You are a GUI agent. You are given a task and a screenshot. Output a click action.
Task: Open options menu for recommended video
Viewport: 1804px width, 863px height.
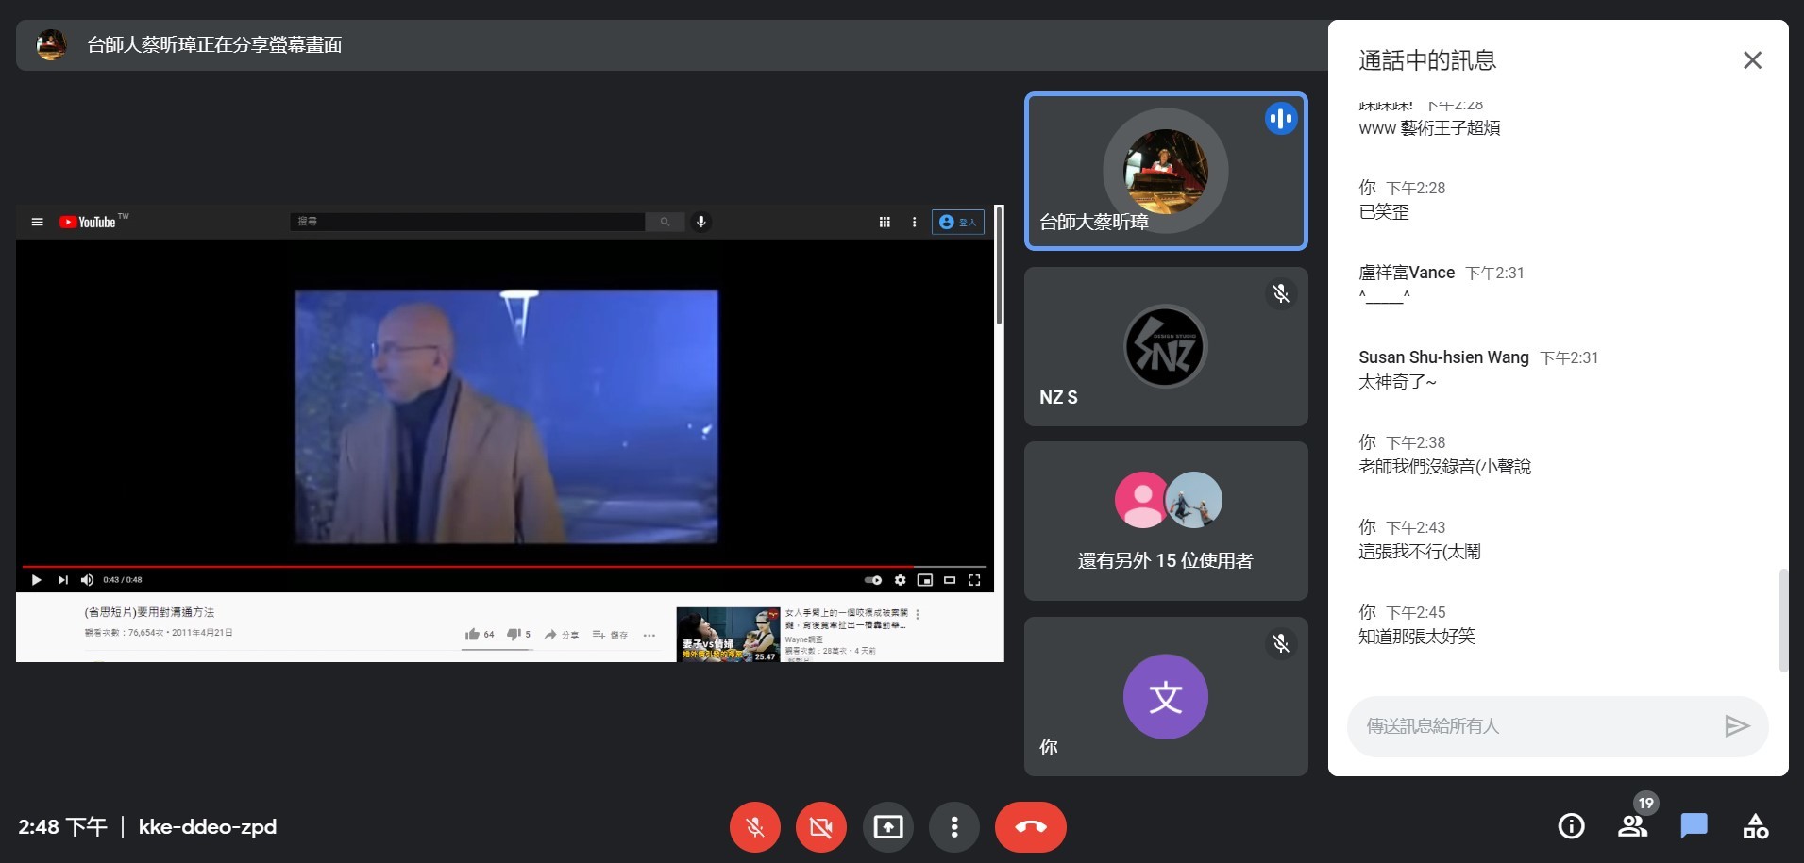tap(918, 614)
